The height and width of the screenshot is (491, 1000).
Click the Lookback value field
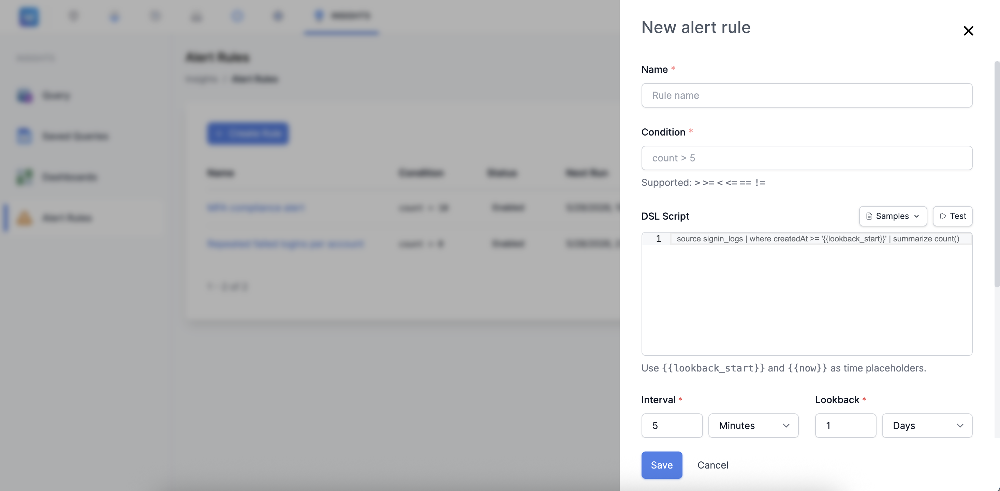(x=845, y=426)
